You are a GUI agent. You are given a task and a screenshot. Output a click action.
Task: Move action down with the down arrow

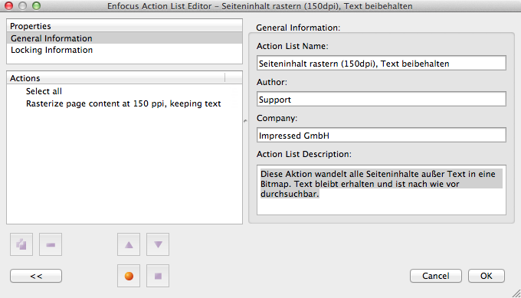[158, 244]
